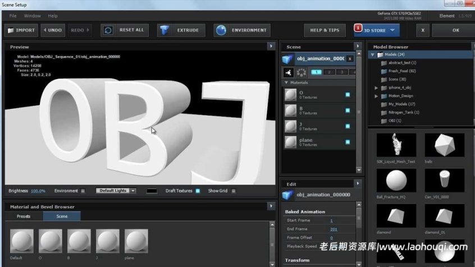Enable the Environment checkbox under preview
Image resolution: width=475 pixels, height=267 pixels.
[83, 191]
